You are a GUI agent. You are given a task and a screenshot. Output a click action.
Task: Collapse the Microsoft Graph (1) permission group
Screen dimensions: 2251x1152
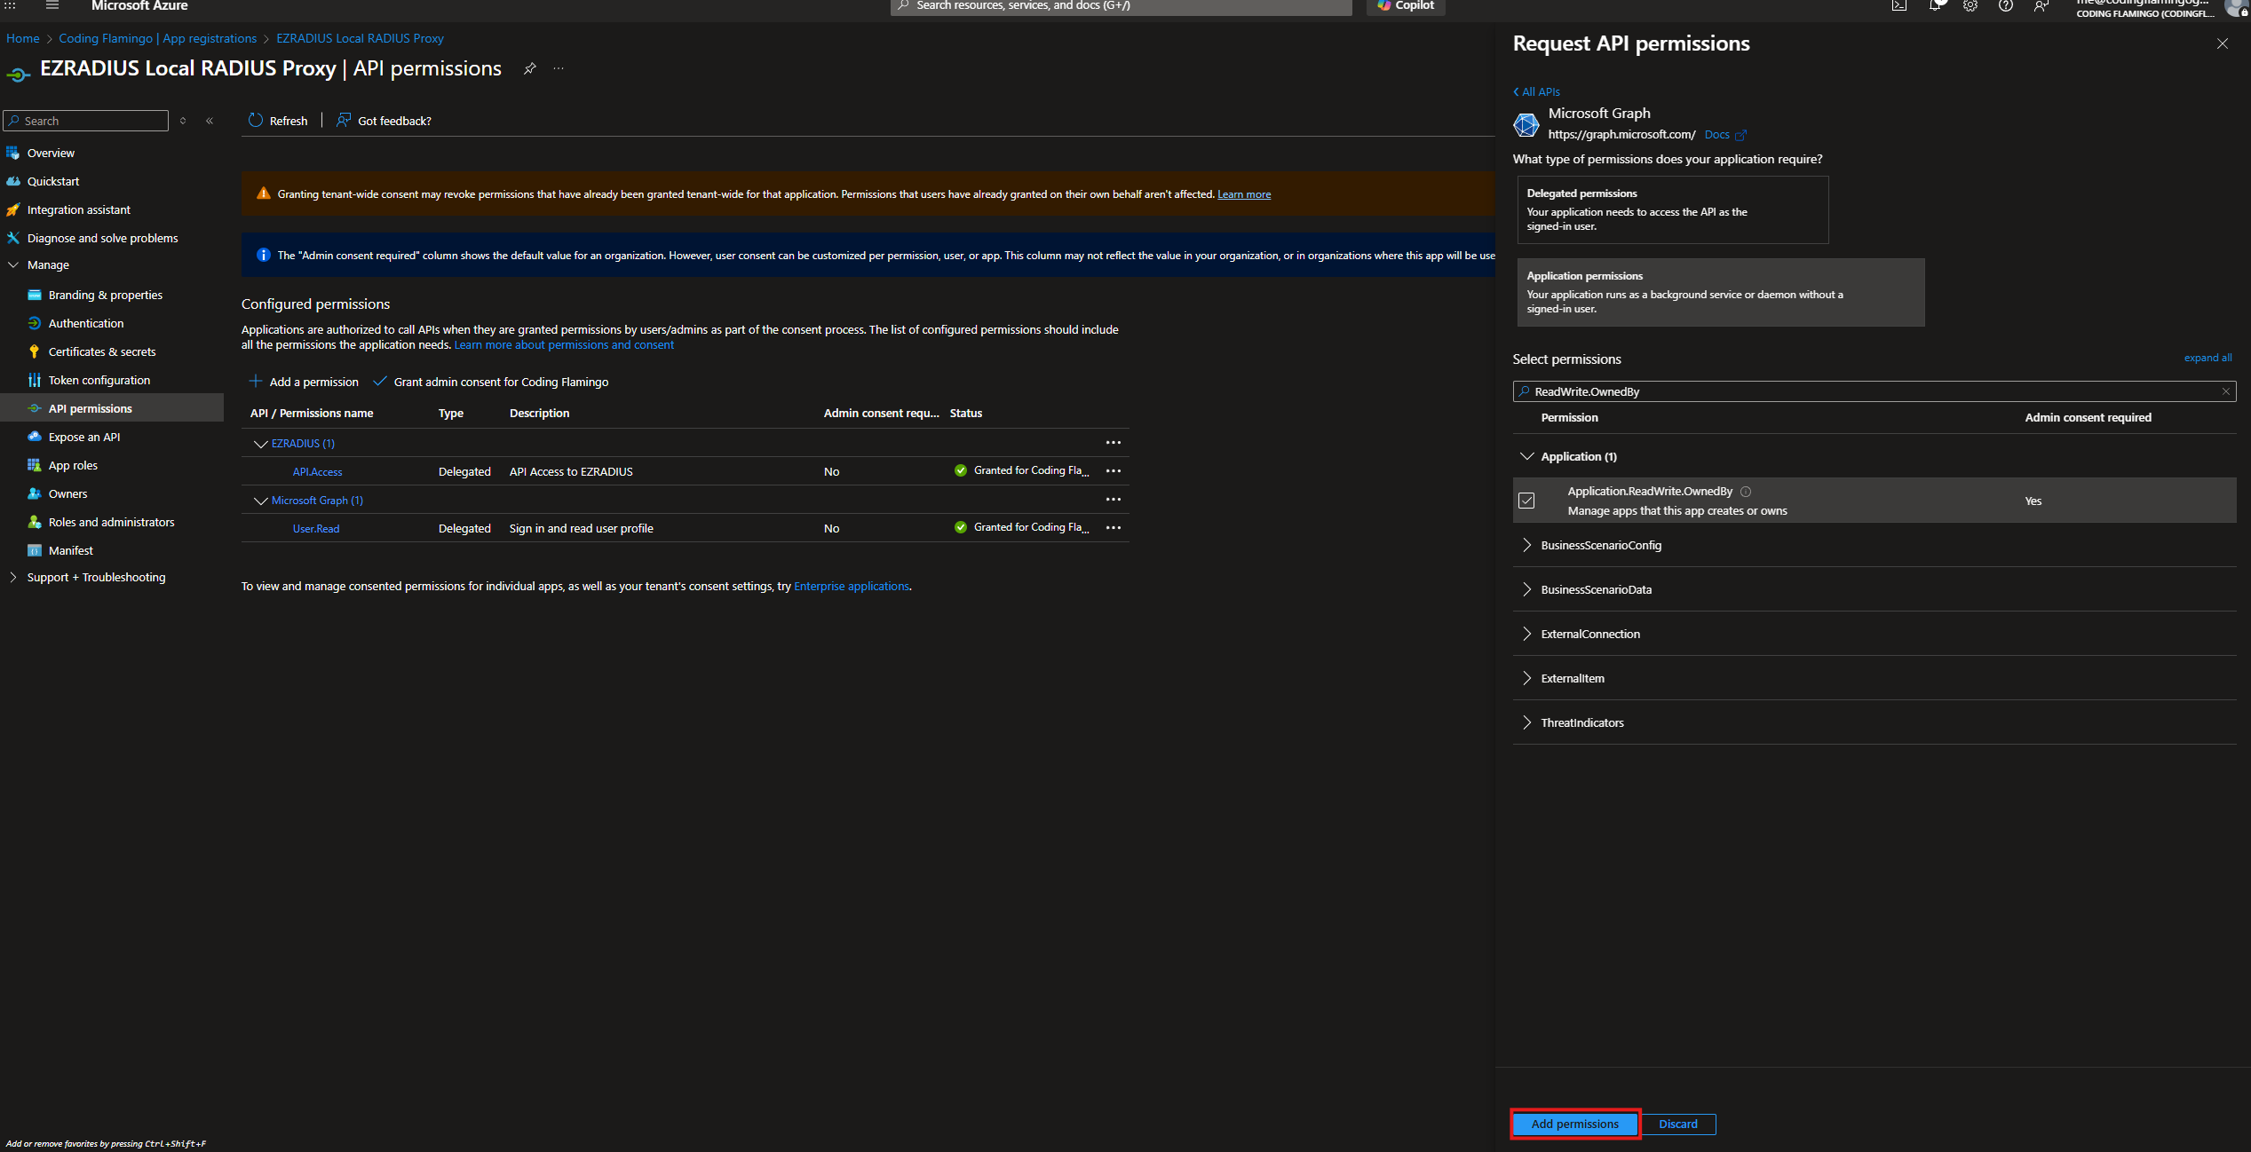pyautogui.click(x=260, y=501)
